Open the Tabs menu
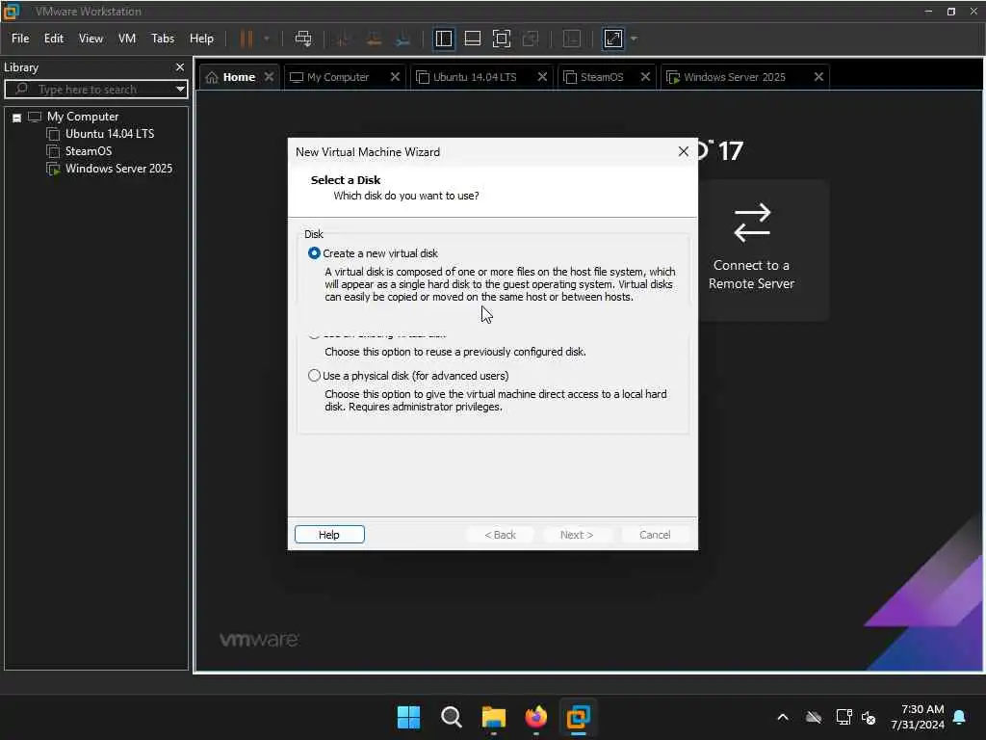 [162, 39]
